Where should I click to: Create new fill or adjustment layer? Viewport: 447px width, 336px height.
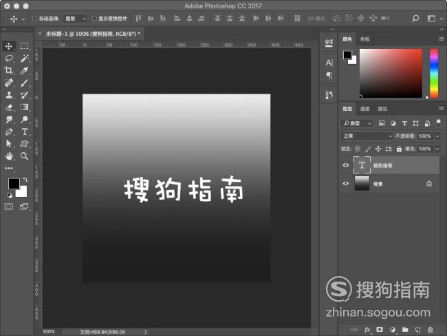point(393,330)
